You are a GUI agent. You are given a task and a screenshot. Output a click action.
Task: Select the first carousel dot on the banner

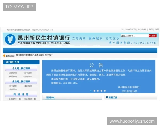coord(91,91)
